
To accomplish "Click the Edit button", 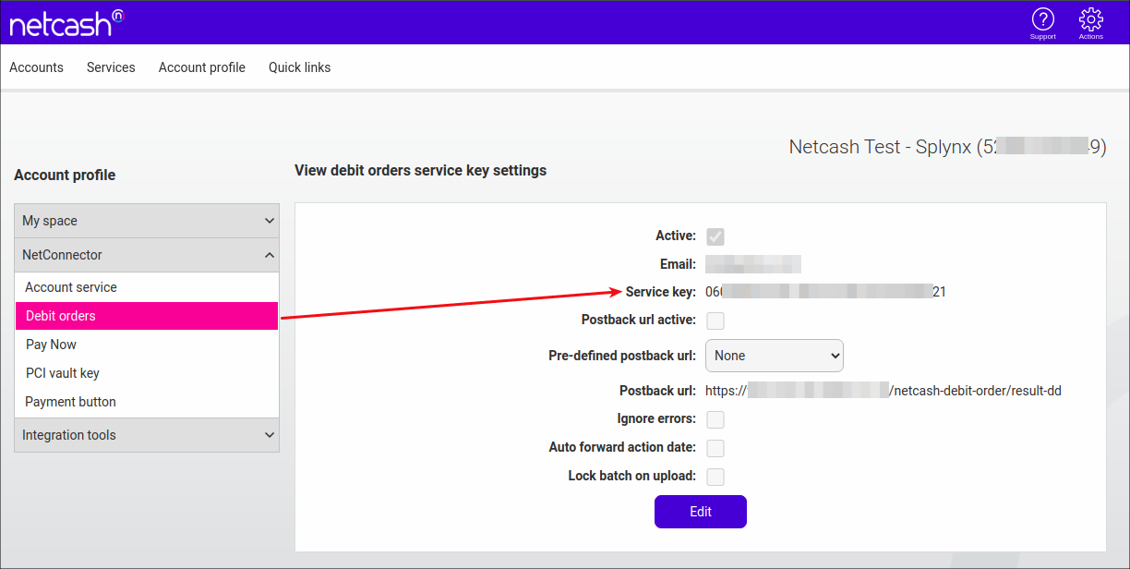I will (x=700, y=511).
